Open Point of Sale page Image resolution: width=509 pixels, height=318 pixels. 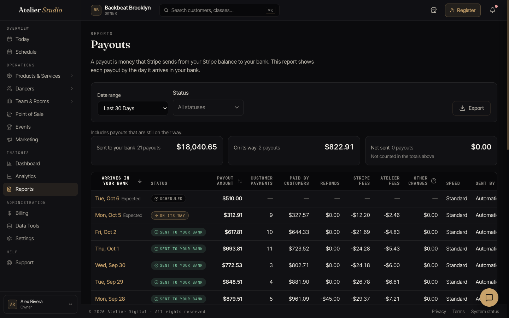coord(40,114)
